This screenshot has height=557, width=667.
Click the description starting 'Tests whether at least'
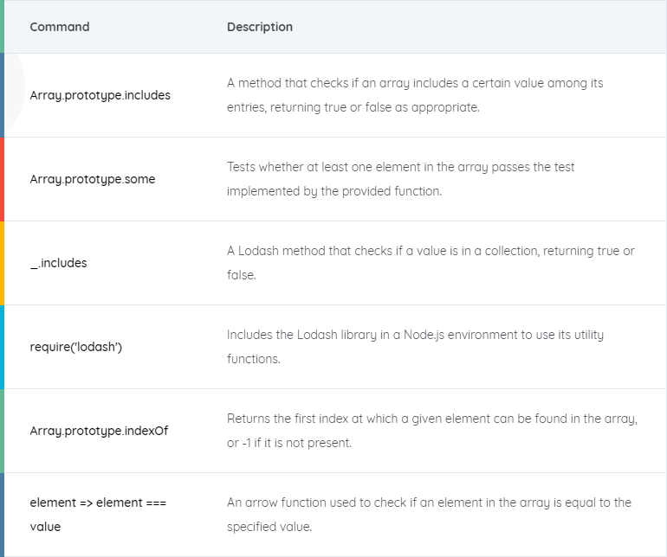[x=400, y=179]
